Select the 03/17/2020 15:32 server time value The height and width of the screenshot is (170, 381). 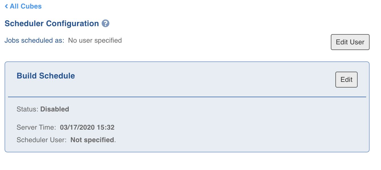point(87,127)
